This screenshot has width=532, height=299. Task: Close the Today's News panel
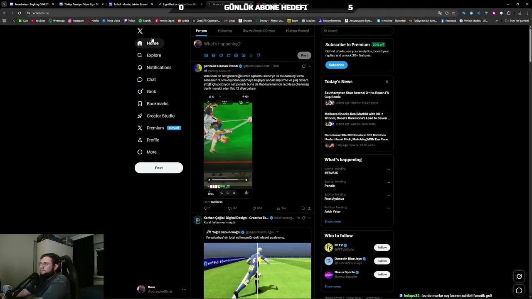click(387, 82)
